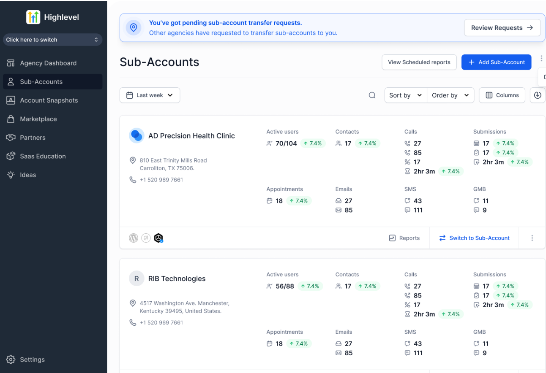This screenshot has width=546, height=373.
Task: Click AD Precision contacts people icon
Action: 339,143
